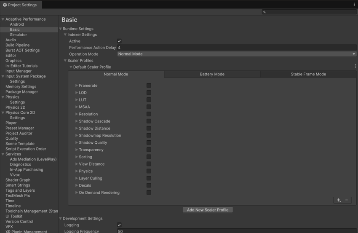358x233 pixels.
Task: Click the settings search box
Action: (310, 12)
